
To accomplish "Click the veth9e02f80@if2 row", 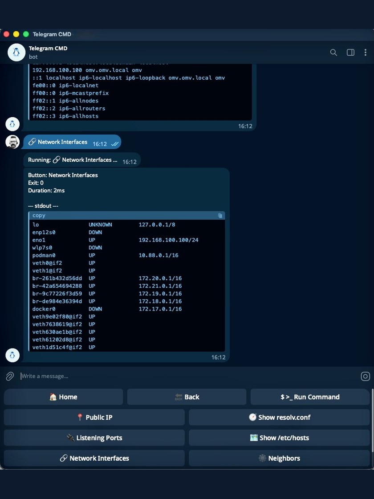I will [x=64, y=317].
